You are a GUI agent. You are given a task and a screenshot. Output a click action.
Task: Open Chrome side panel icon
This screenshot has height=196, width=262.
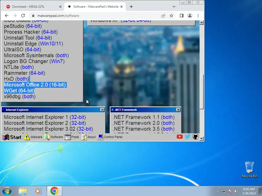182,16
